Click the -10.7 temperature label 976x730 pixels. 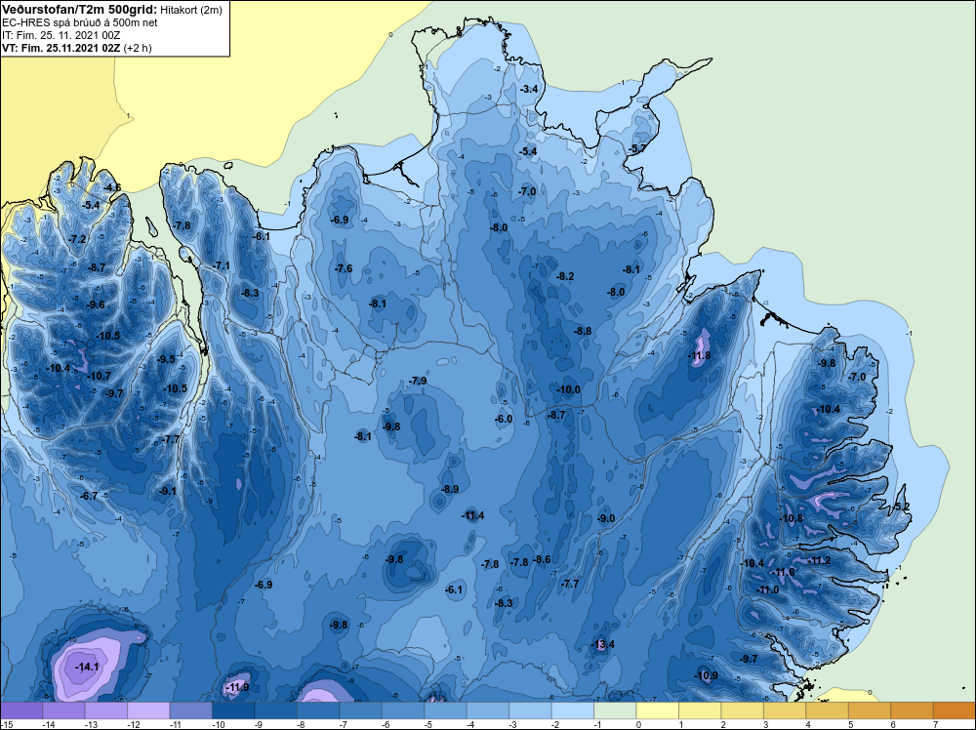pyautogui.click(x=99, y=376)
